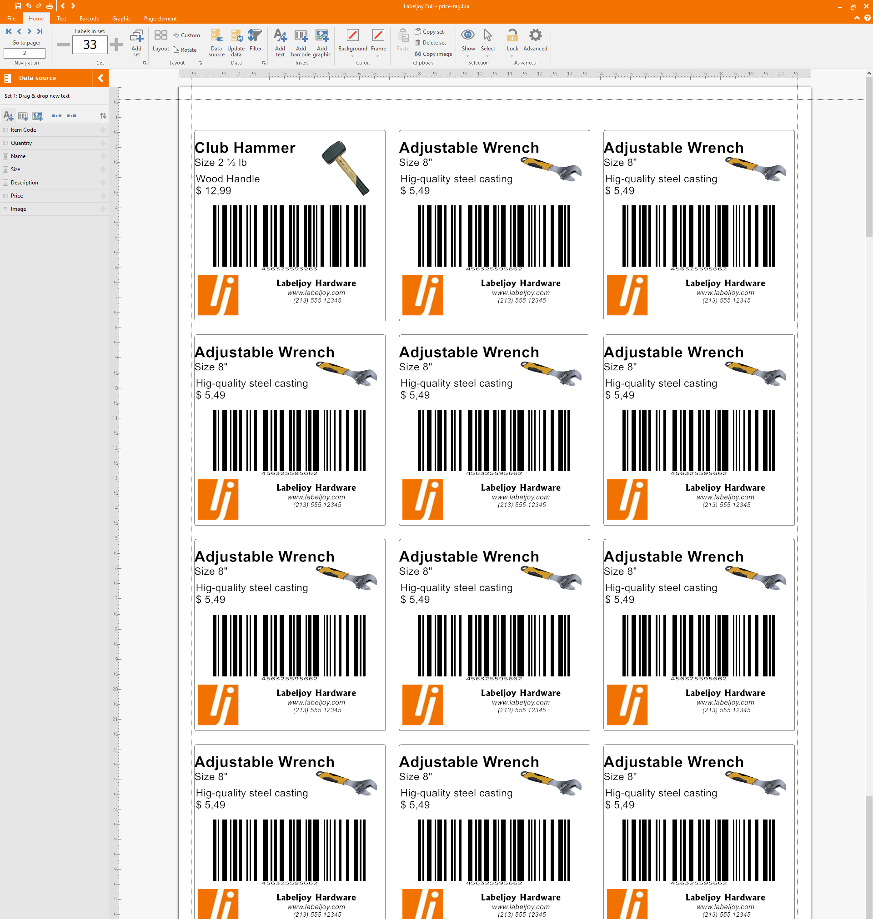Screen dimensions: 873x919
Task: Click Delete set in Clipboard group
Action: coord(431,43)
